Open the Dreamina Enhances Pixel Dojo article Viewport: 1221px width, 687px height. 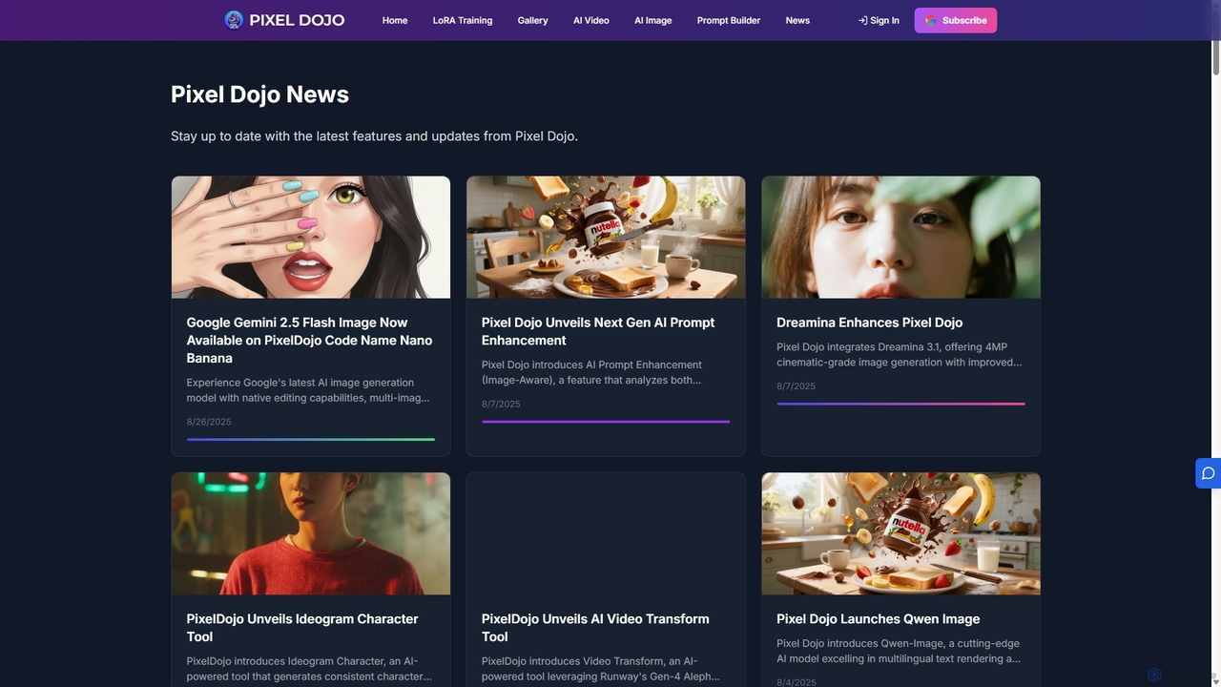tap(869, 323)
